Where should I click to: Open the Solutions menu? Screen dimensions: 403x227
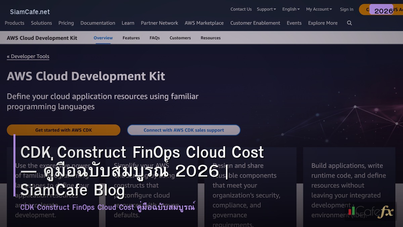coord(41,23)
